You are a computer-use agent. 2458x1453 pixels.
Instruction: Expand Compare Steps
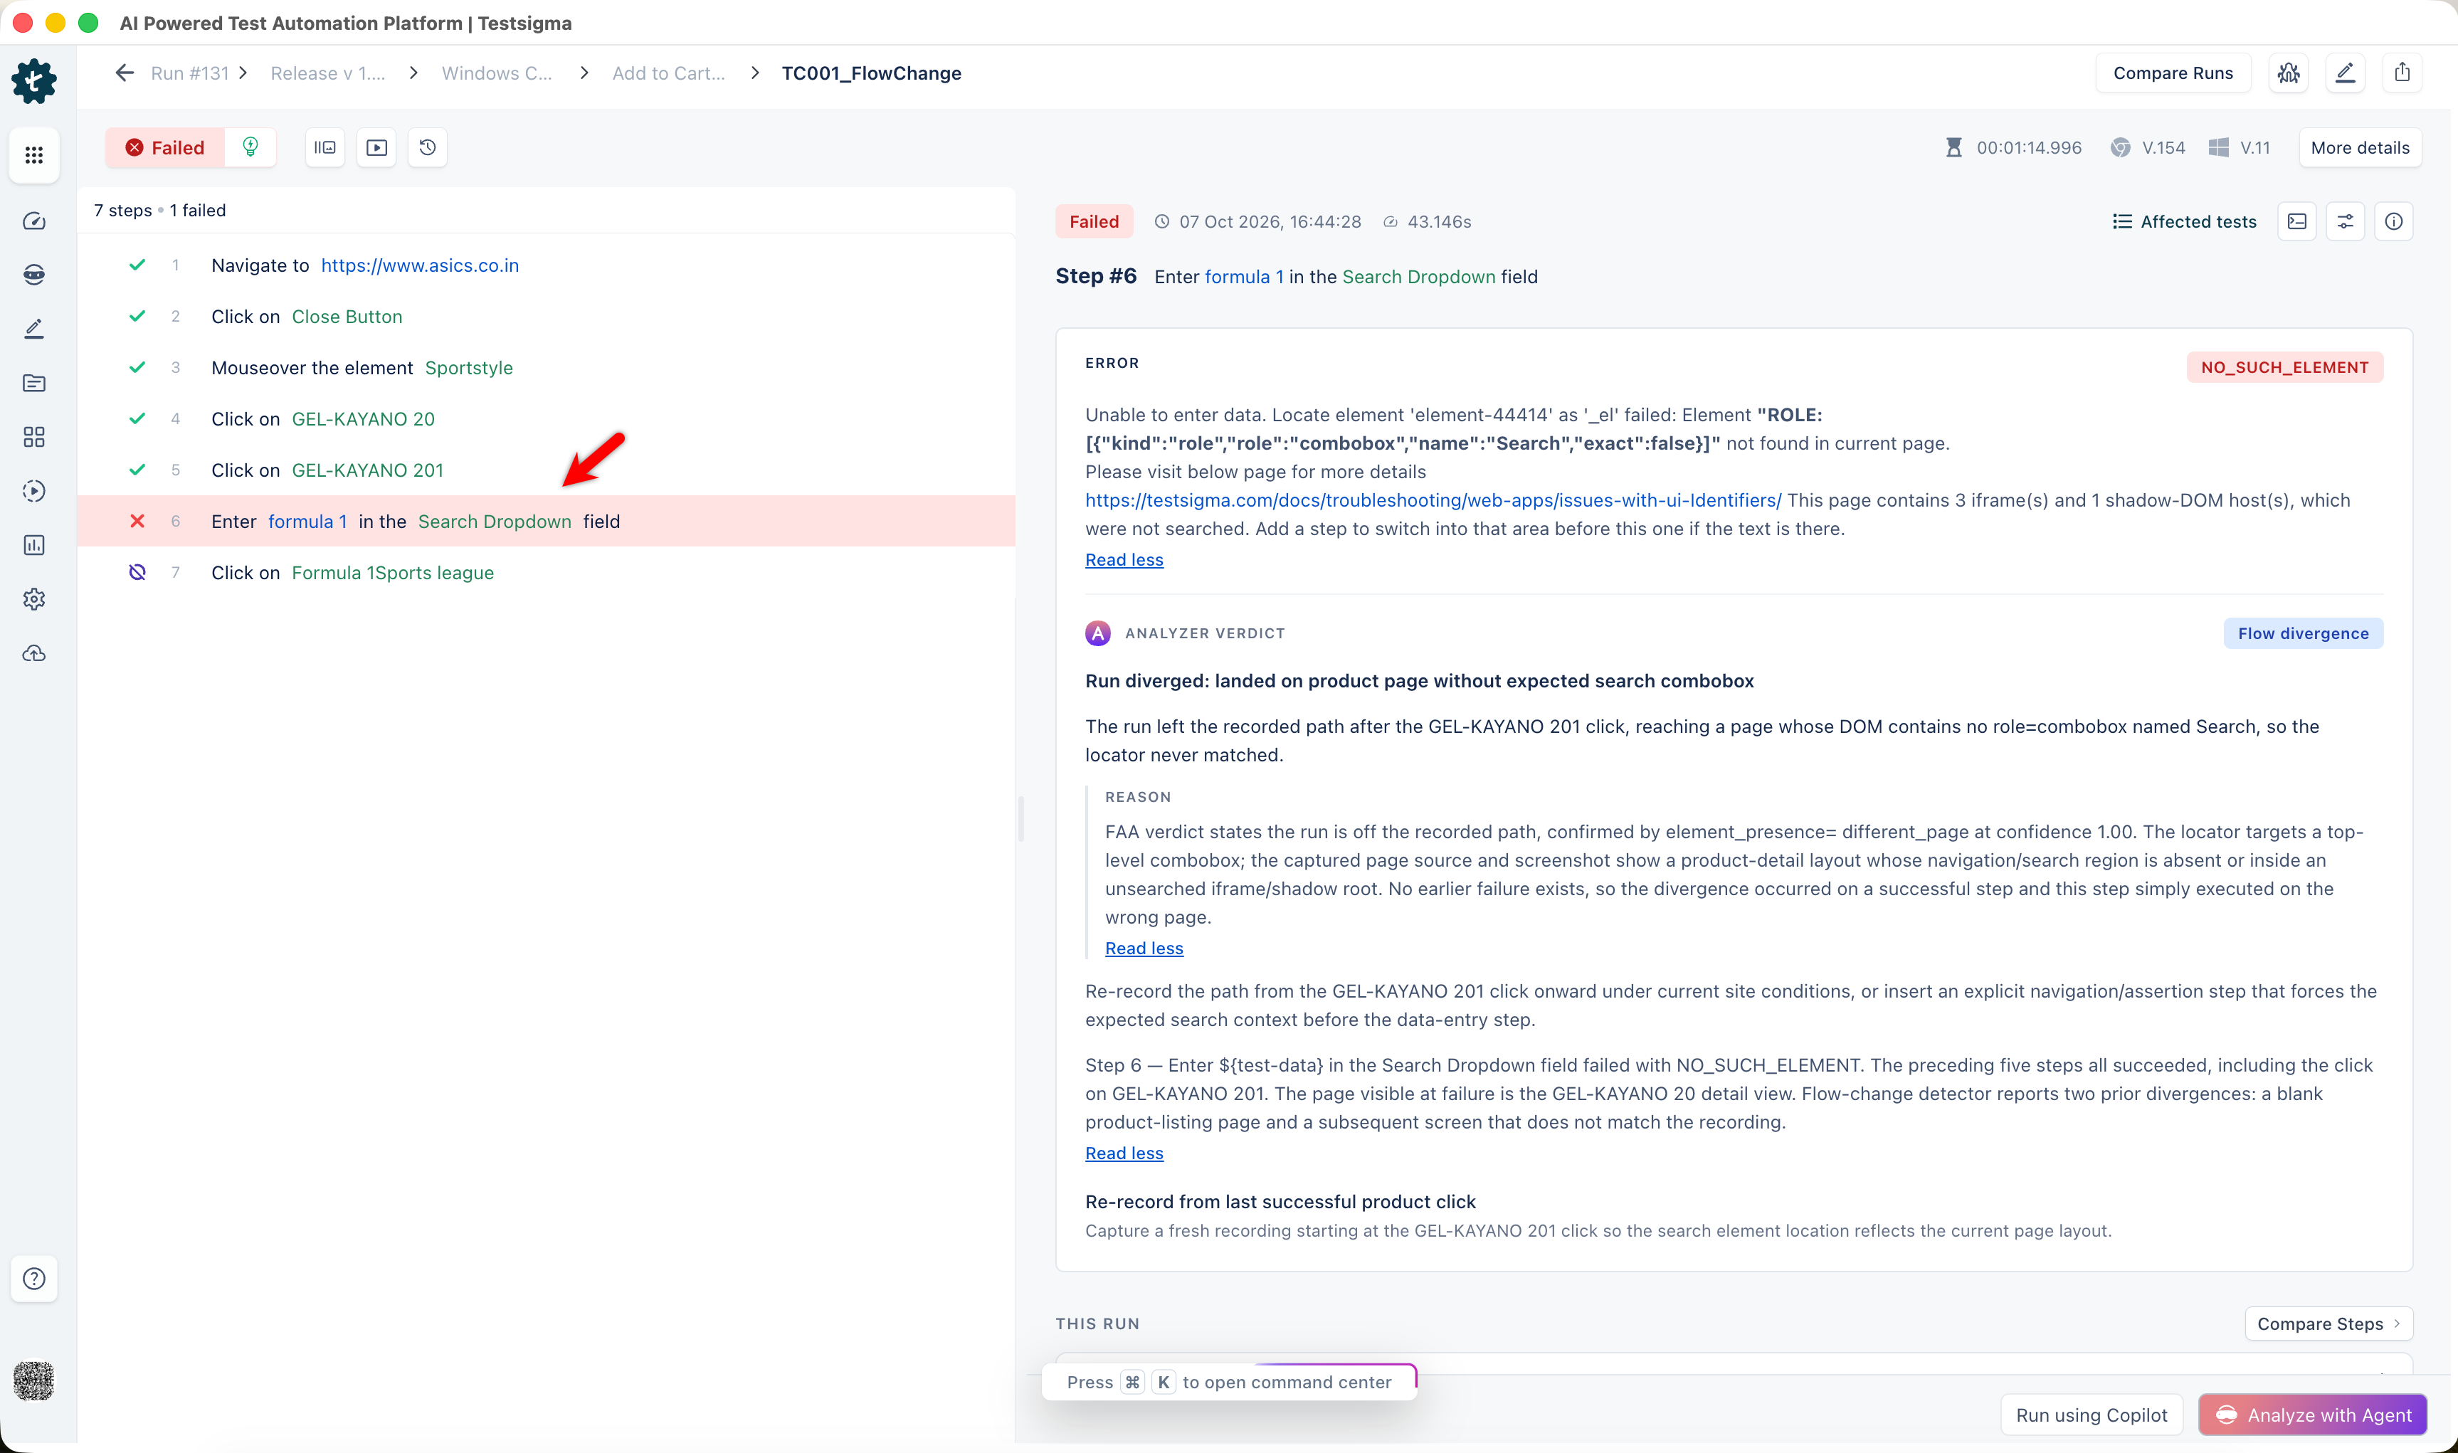pyautogui.click(x=2328, y=1323)
